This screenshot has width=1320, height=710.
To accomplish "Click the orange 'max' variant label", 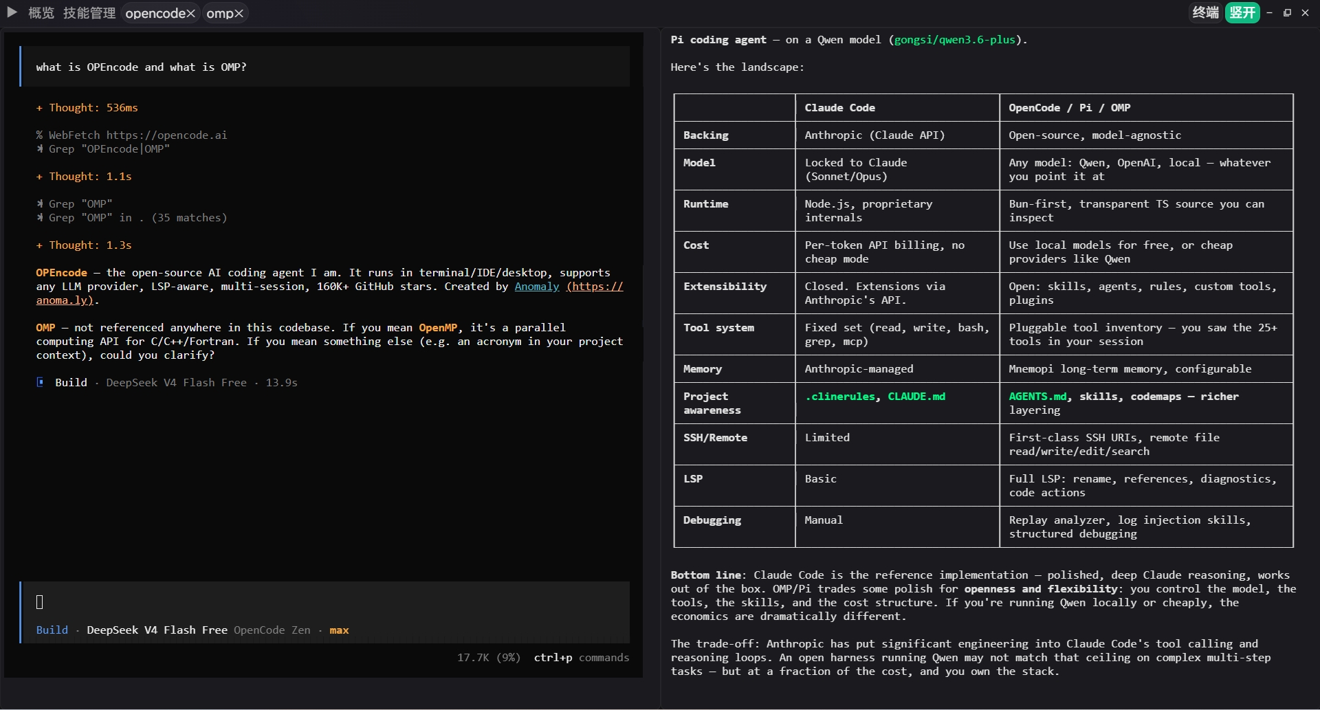I will click(339, 630).
